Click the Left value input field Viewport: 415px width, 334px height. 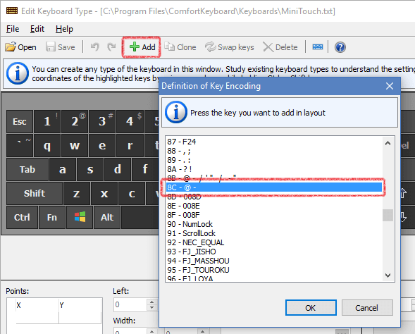(130, 304)
